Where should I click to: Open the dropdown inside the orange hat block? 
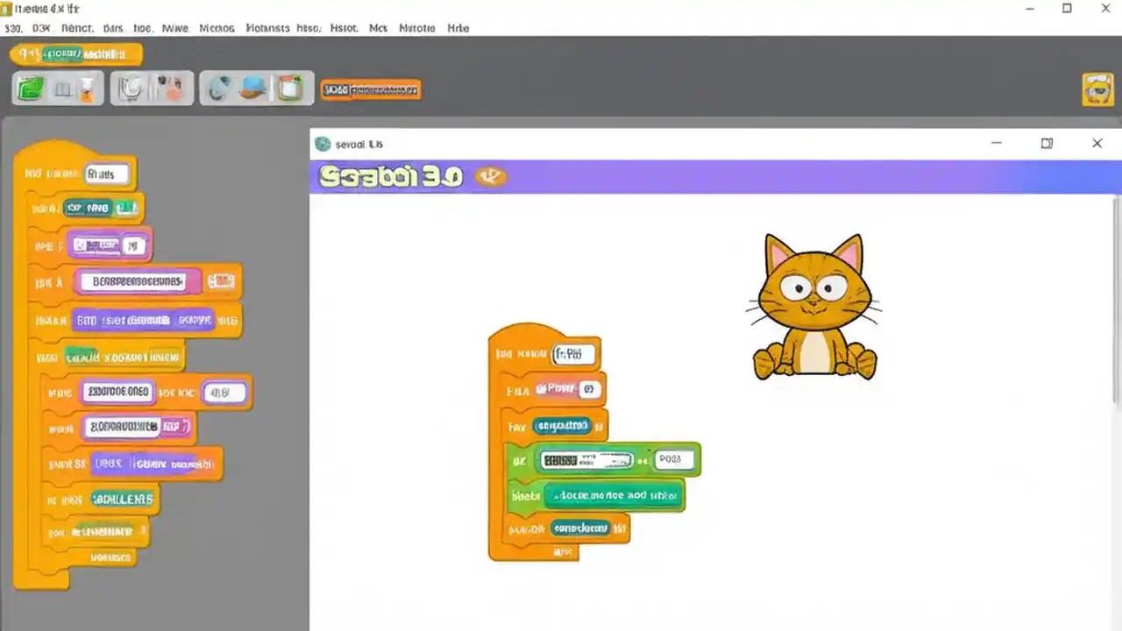pos(573,353)
